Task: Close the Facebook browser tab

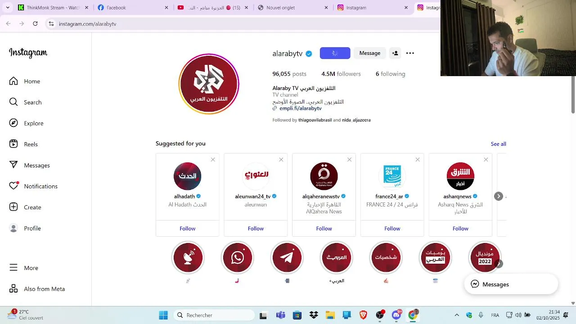Action: pos(166,8)
